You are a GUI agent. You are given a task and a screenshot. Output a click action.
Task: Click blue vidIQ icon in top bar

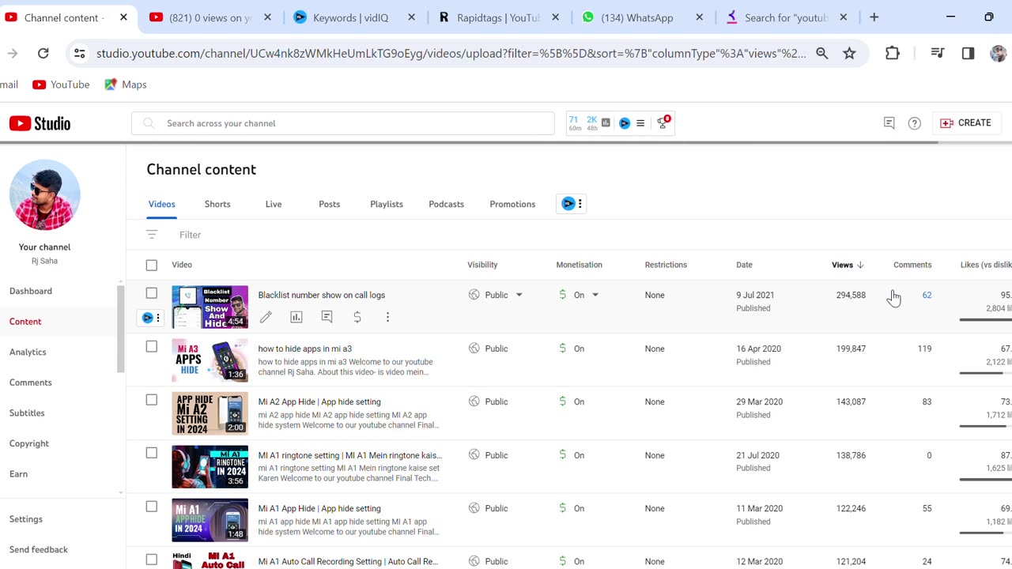coord(625,123)
